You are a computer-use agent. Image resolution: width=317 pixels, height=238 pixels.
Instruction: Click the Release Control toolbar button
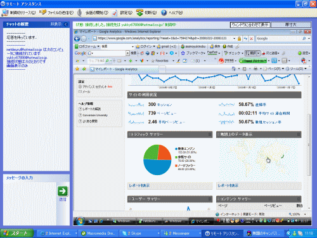click(18, 13)
